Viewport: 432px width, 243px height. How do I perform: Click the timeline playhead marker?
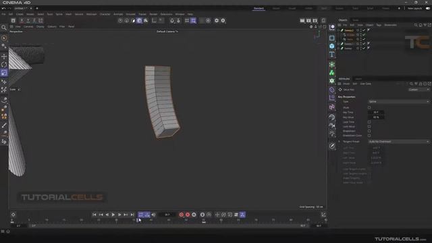click(138, 220)
